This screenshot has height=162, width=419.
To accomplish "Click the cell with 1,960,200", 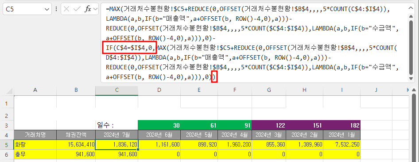I will tap(235, 145).
